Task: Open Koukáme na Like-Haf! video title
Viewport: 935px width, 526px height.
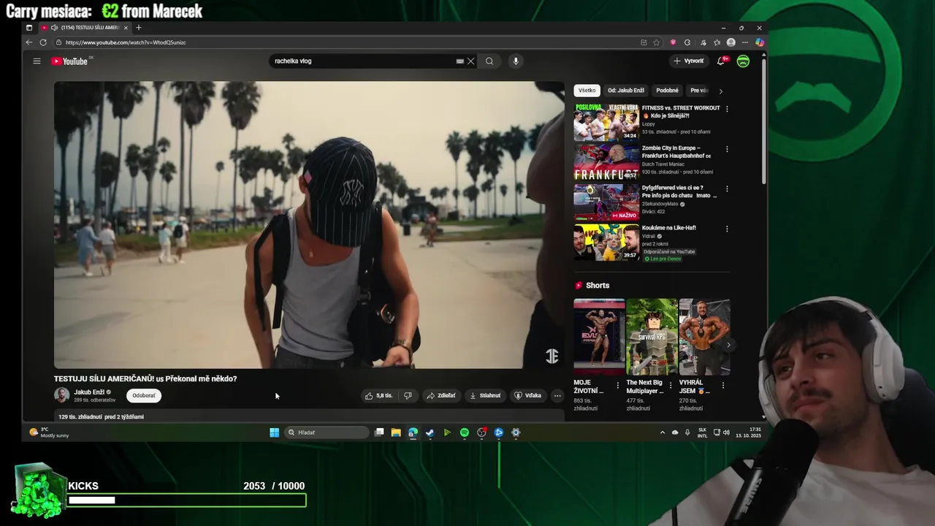Action: click(669, 228)
